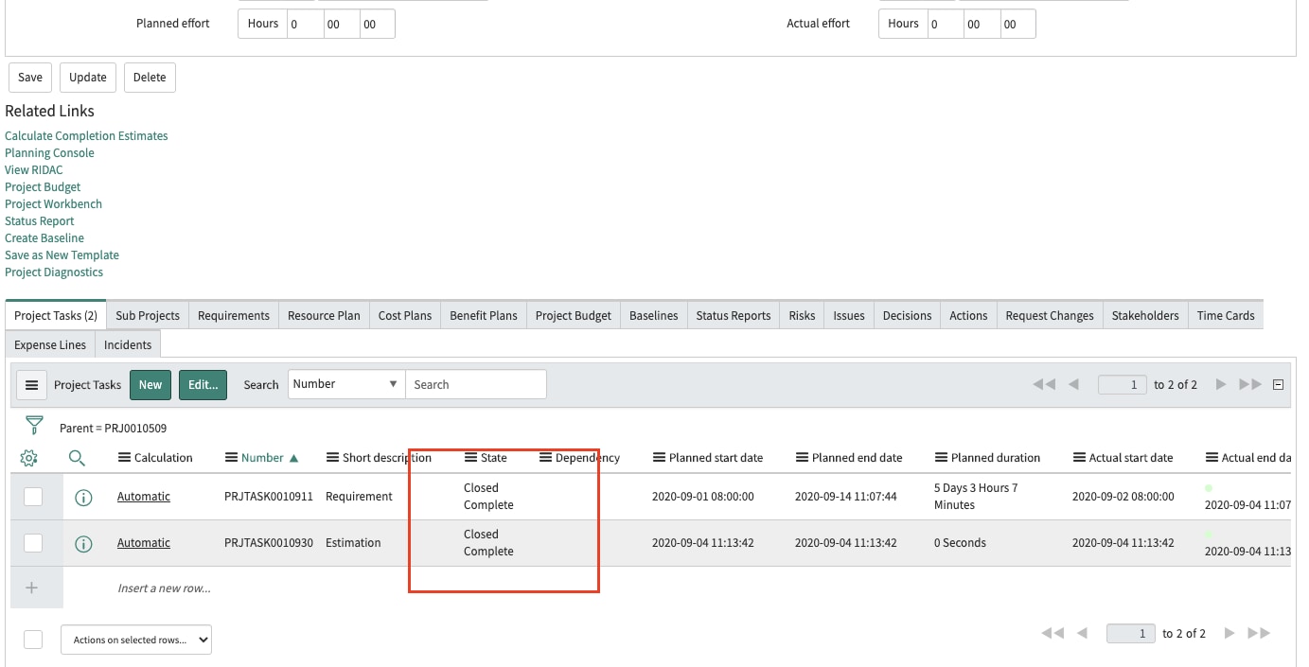Select checkbox for Requirement task row

click(33, 497)
